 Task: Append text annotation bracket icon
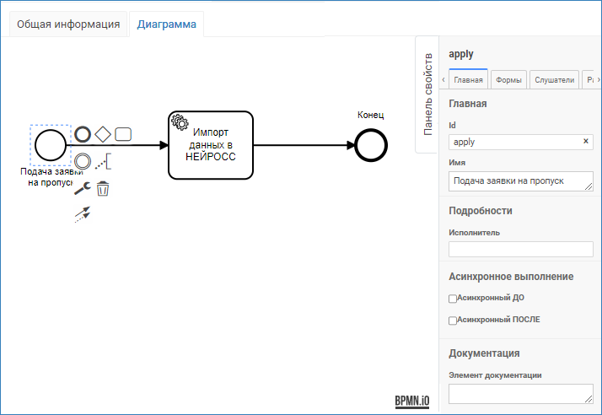103,162
